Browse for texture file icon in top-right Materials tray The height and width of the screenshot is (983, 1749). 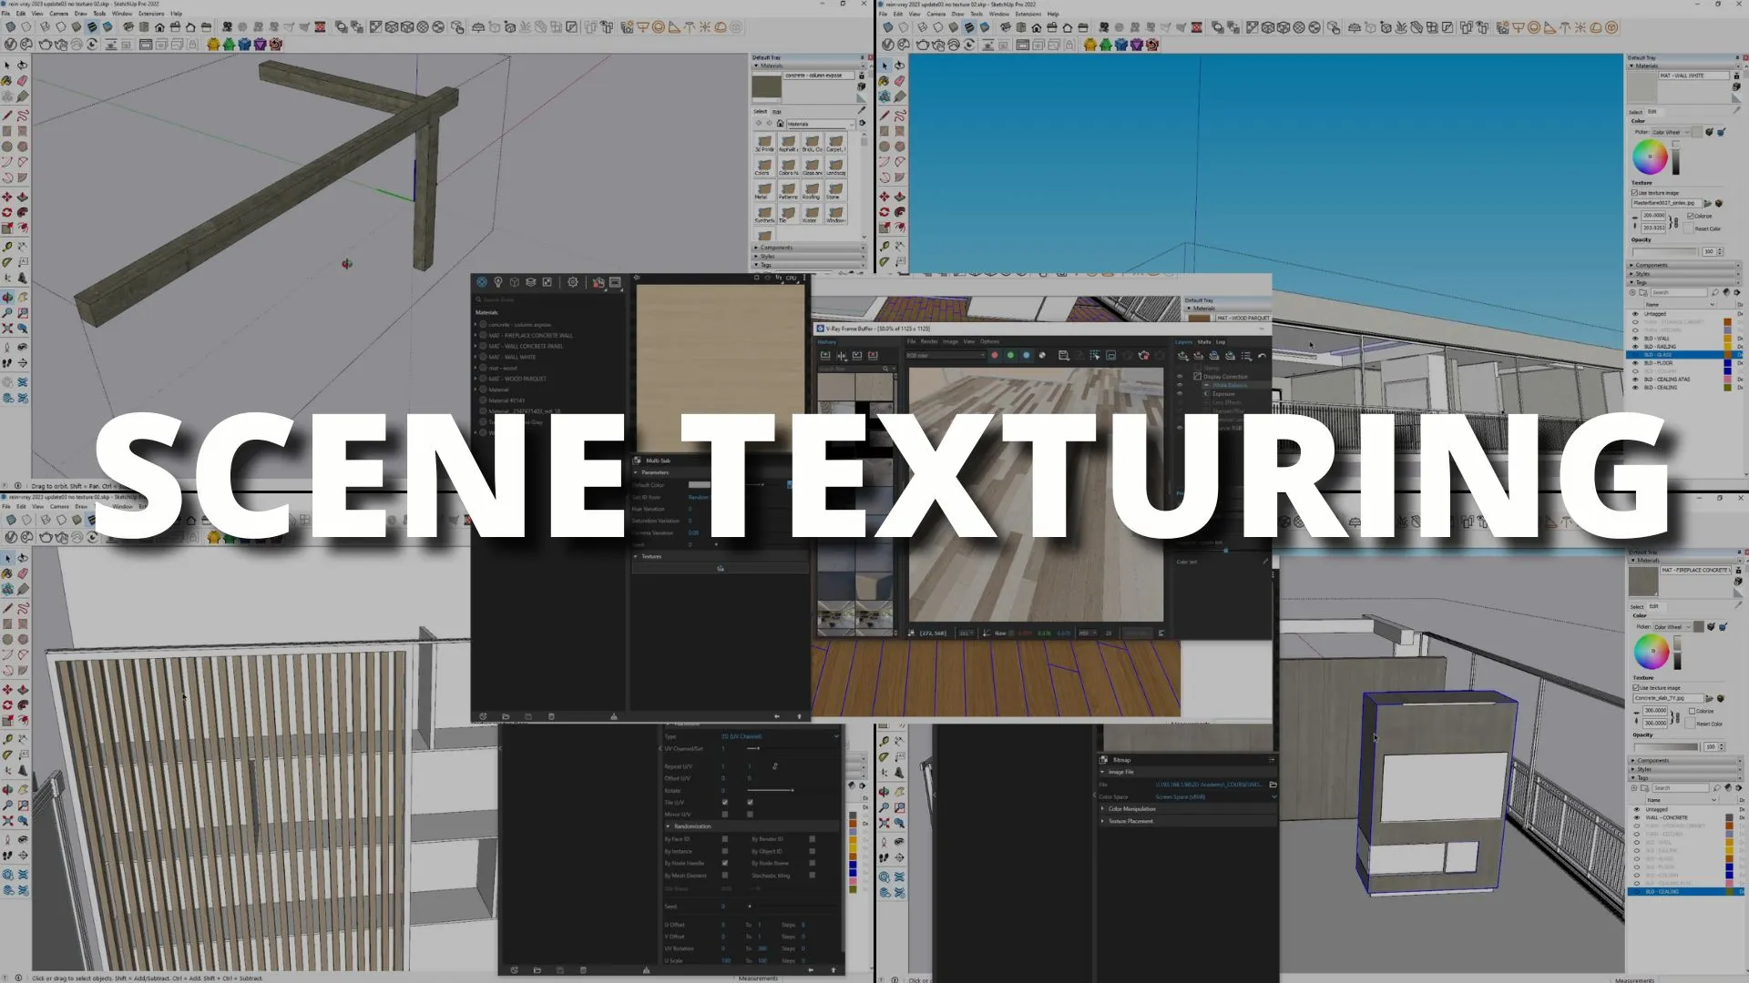click(x=1707, y=203)
